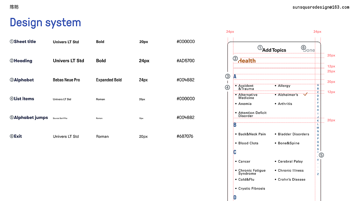Pick the Cancer topic
The image size is (359, 201).
click(x=244, y=161)
